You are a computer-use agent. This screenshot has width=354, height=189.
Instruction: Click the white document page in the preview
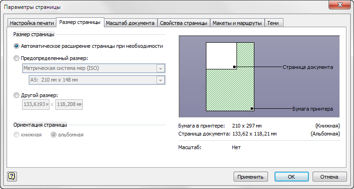coord(221,54)
